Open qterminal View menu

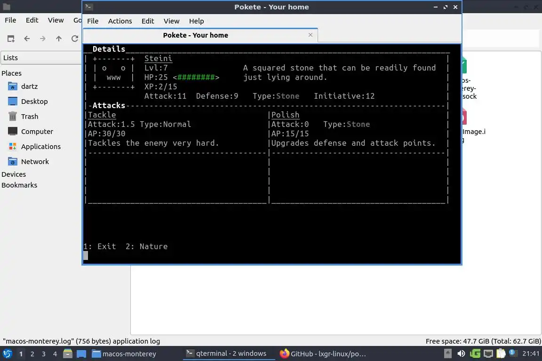click(x=171, y=21)
